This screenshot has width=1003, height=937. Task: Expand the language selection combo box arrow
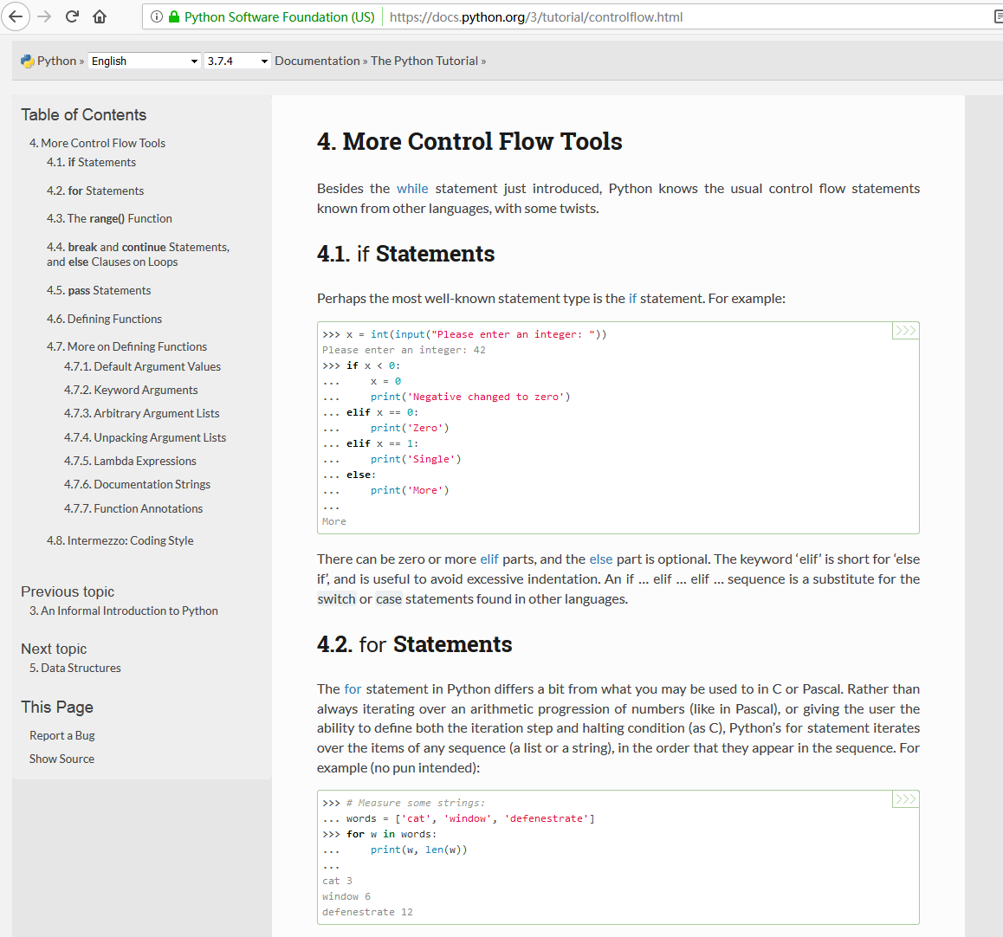coord(195,61)
